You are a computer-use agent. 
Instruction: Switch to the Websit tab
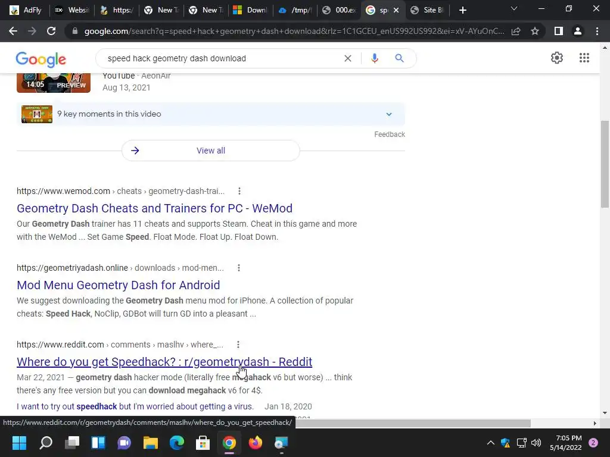click(x=72, y=10)
